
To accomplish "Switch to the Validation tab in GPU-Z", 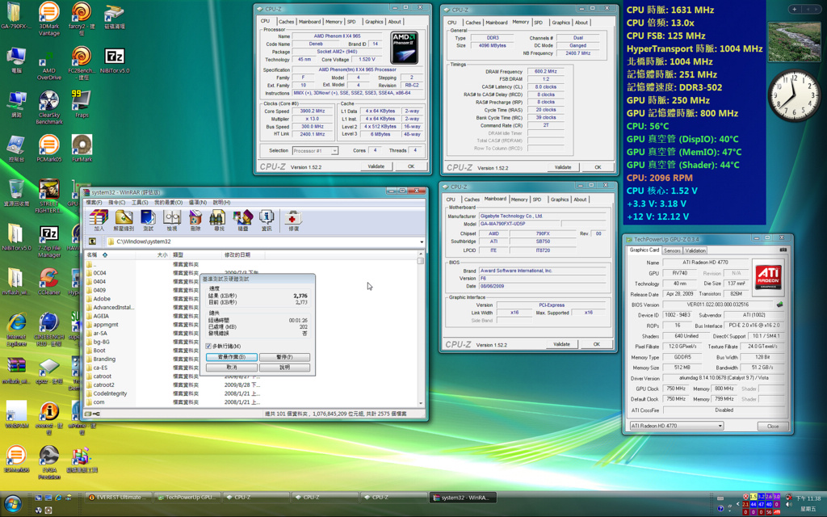I will coord(695,250).
